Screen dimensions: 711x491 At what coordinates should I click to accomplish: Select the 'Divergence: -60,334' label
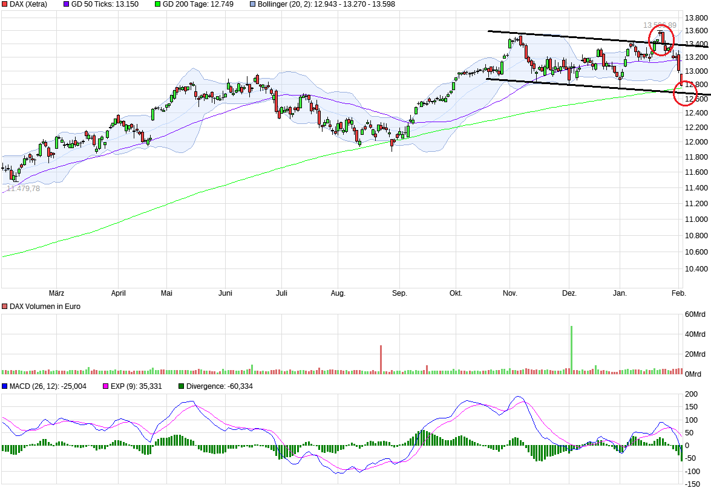pyautogui.click(x=220, y=386)
